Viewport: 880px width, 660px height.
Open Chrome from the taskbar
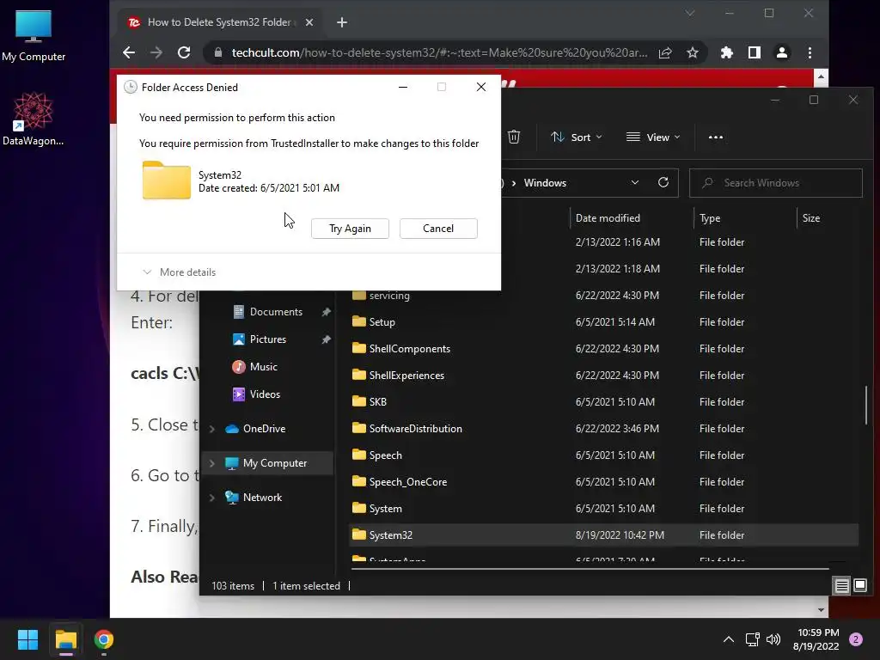tap(104, 639)
